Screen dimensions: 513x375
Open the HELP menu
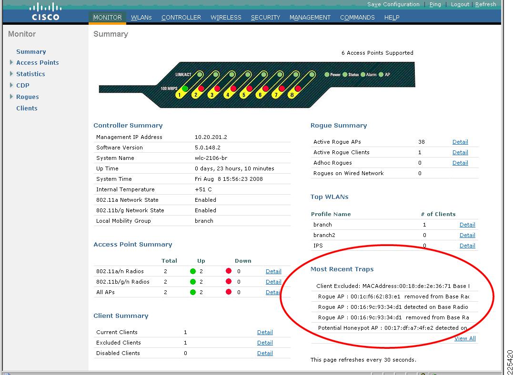(x=392, y=17)
